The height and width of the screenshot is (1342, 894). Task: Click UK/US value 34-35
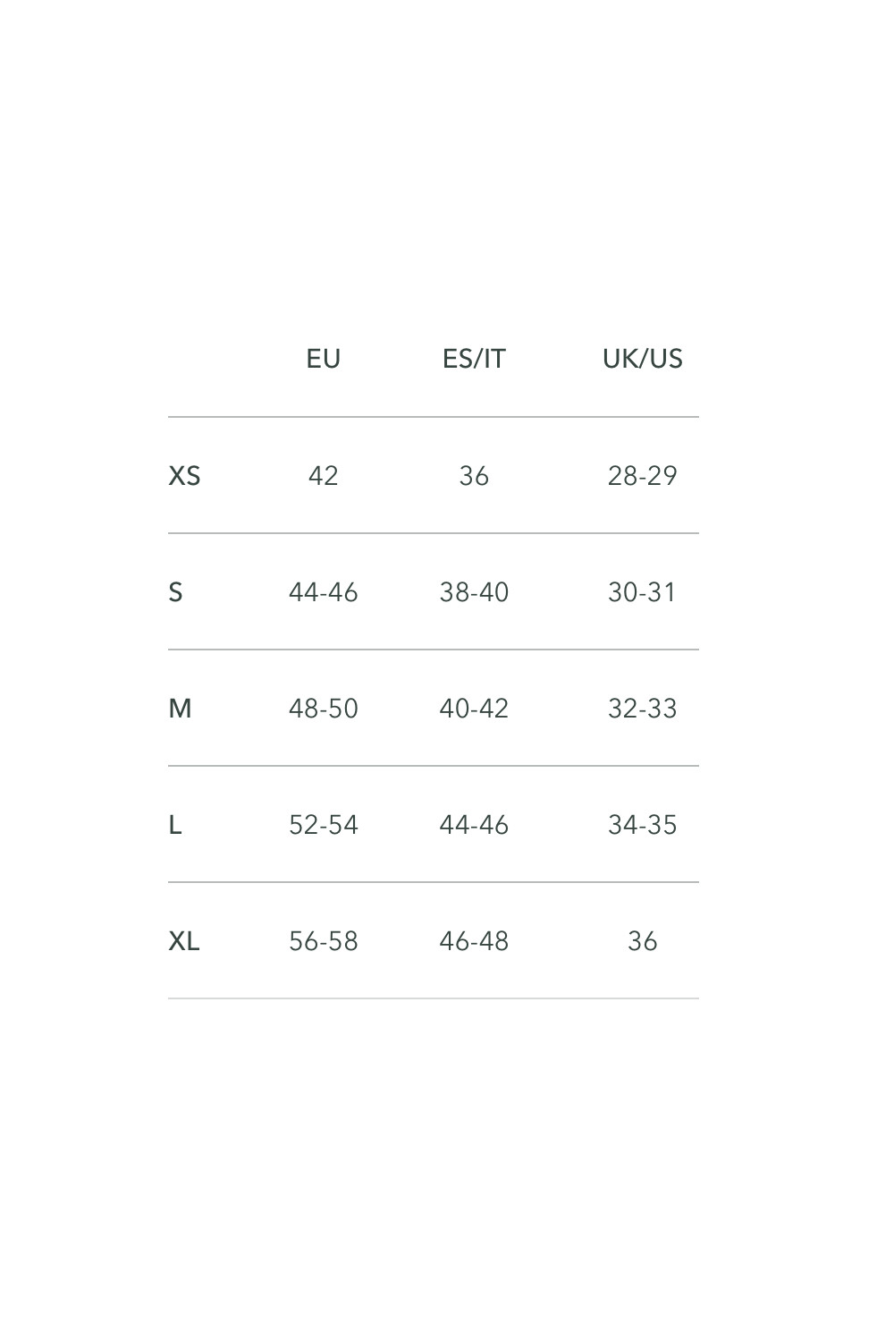point(642,824)
